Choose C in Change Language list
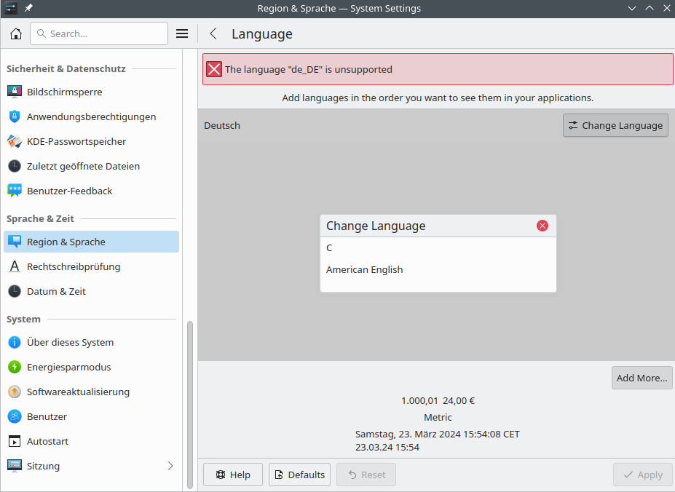675x492 pixels. pyautogui.click(x=438, y=248)
